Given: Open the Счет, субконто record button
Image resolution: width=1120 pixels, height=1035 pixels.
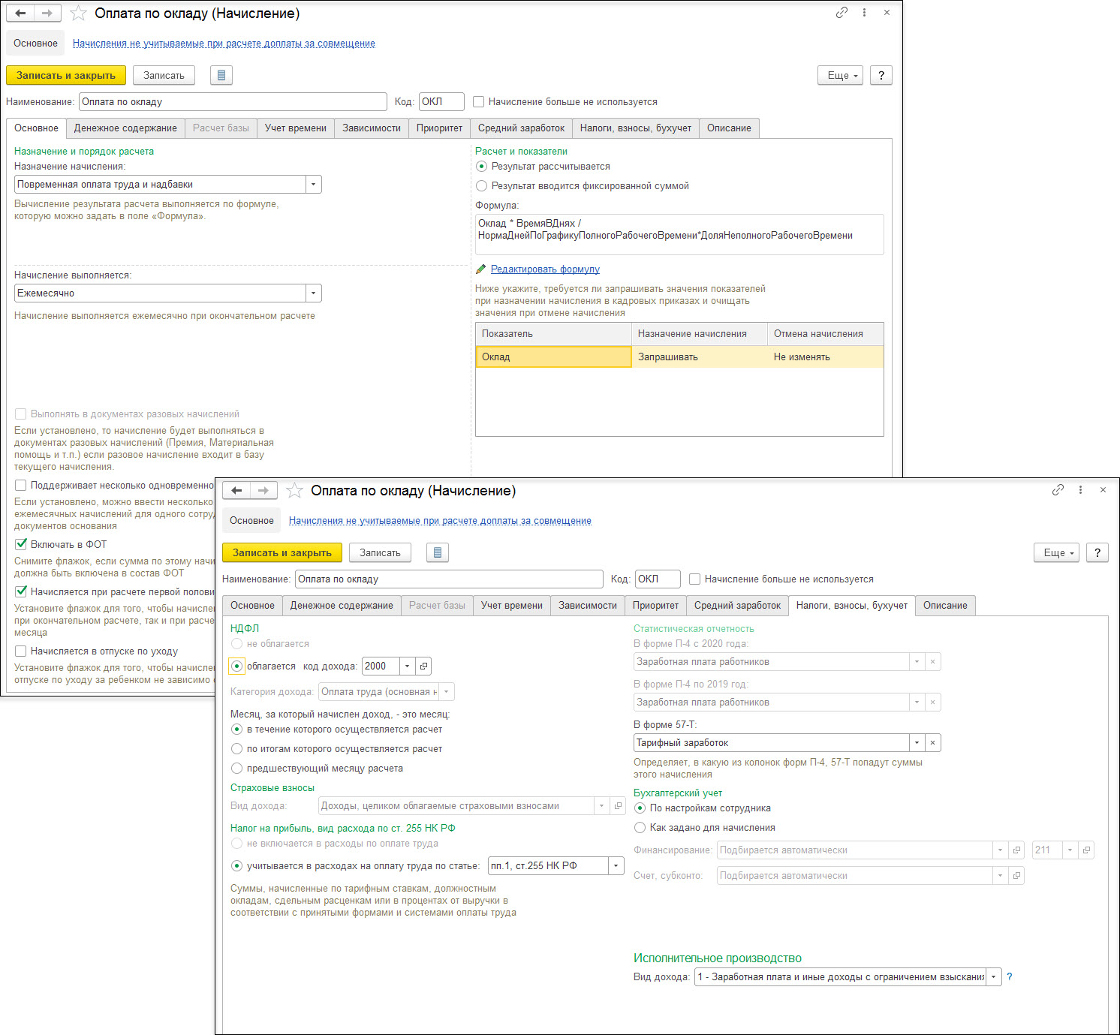Looking at the screenshot, I should pyautogui.click(x=1016, y=876).
